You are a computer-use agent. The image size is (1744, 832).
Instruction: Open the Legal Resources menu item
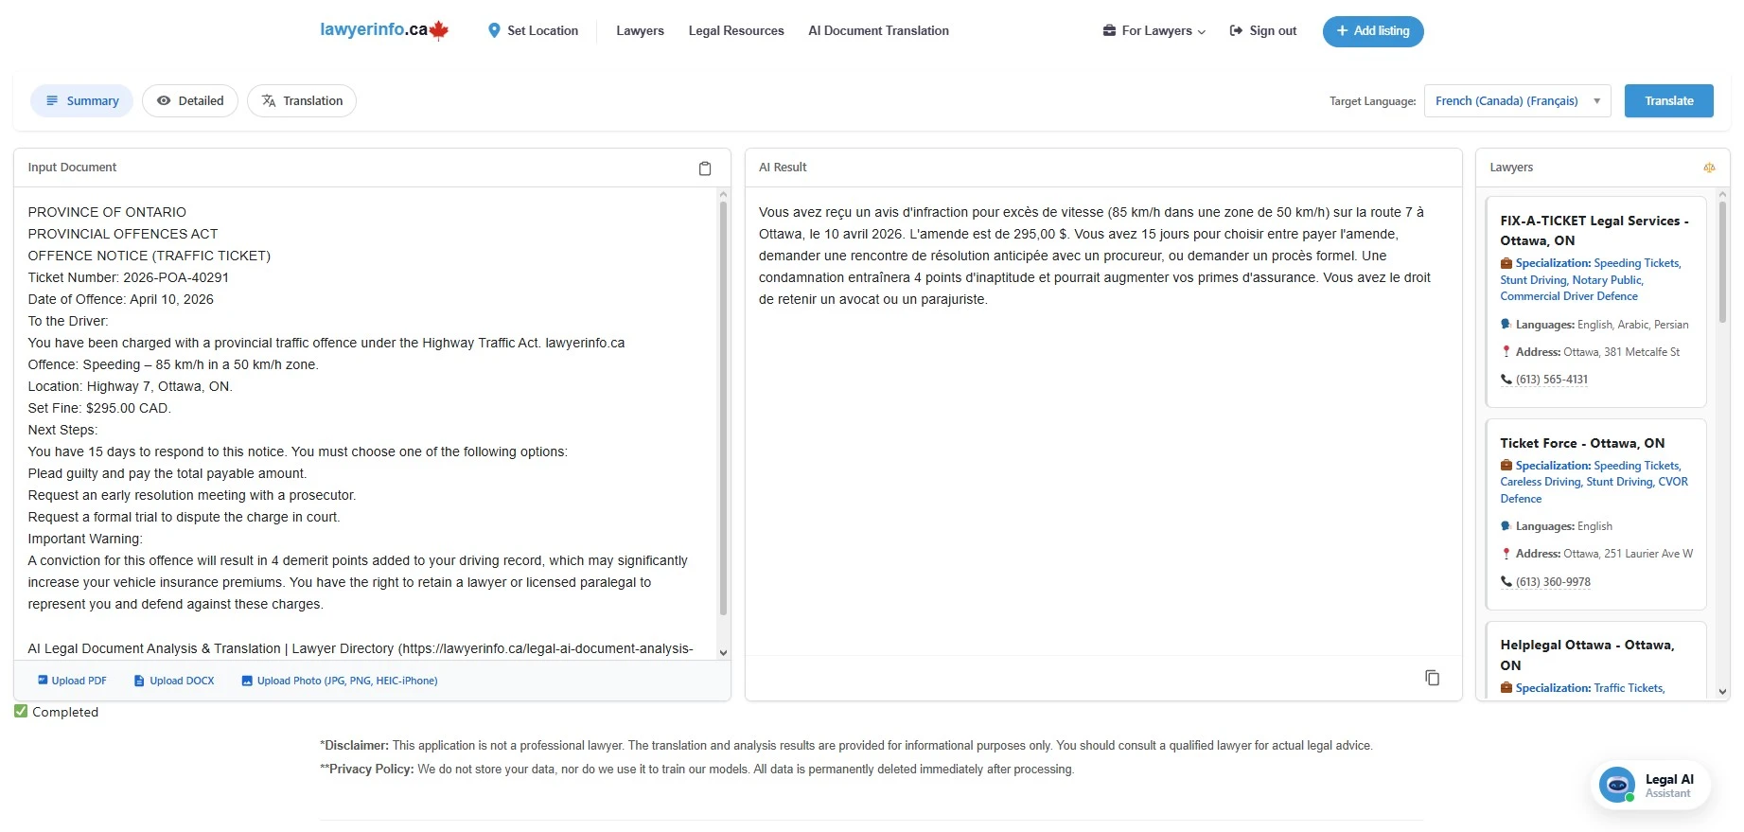click(736, 31)
